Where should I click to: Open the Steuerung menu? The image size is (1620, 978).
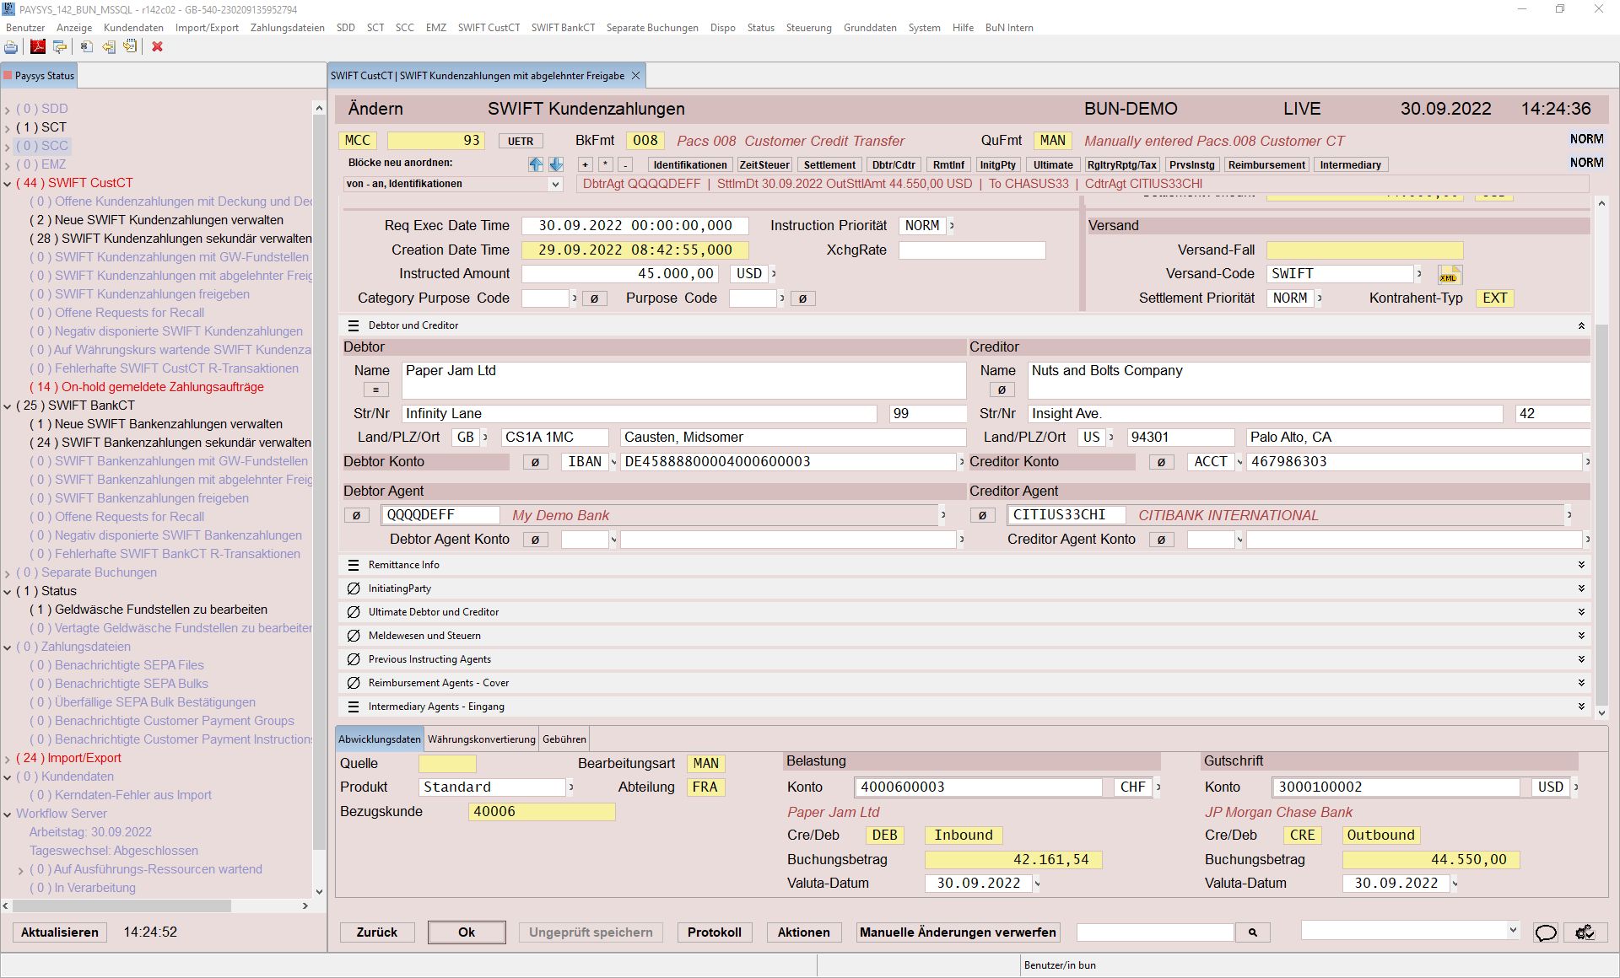tap(808, 28)
